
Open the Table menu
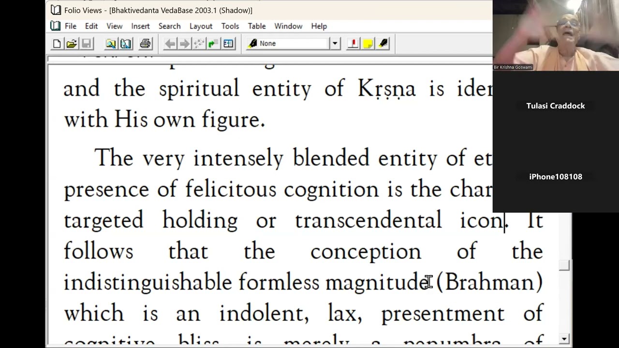[257, 26]
